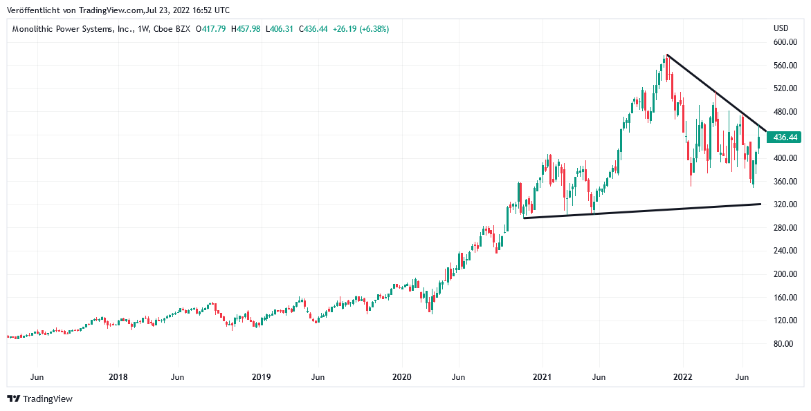Image resolution: width=811 pixels, height=411 pixels.
Task: Click the 200.00 price axis label
Action: point(784,274)
